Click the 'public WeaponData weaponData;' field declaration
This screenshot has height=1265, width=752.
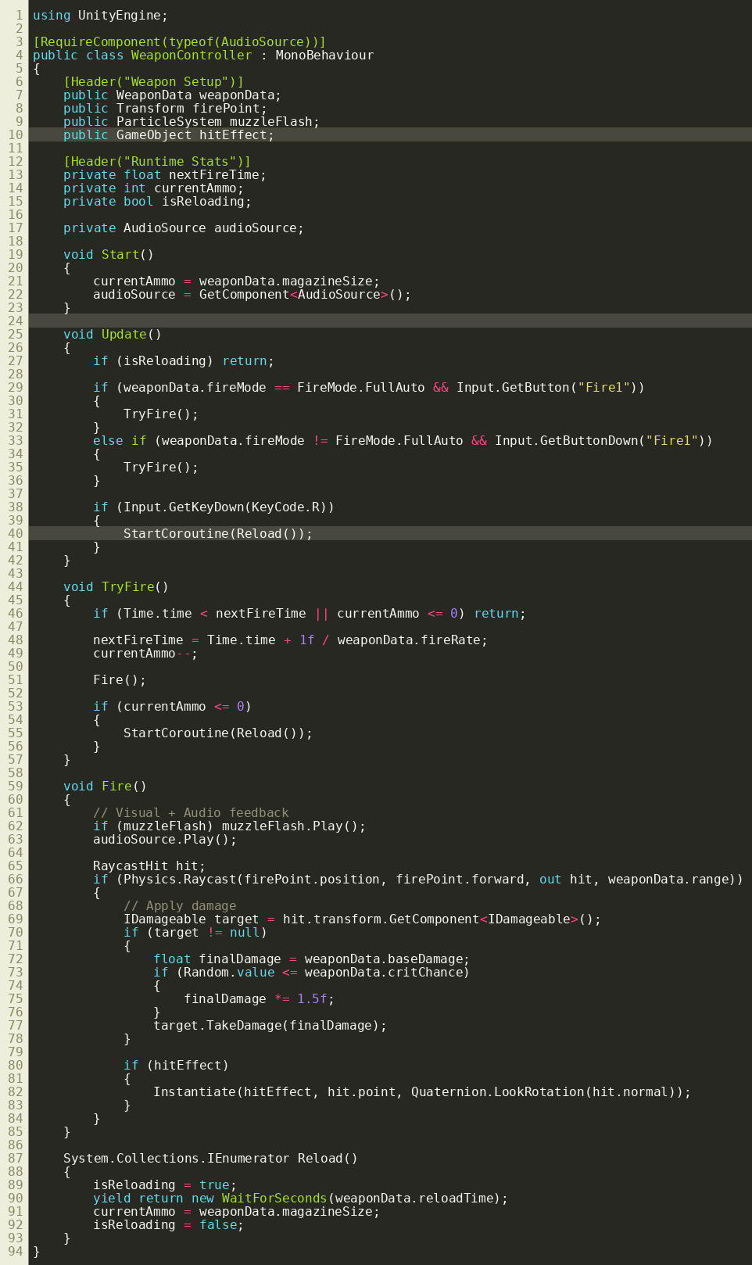coord(172,95)
